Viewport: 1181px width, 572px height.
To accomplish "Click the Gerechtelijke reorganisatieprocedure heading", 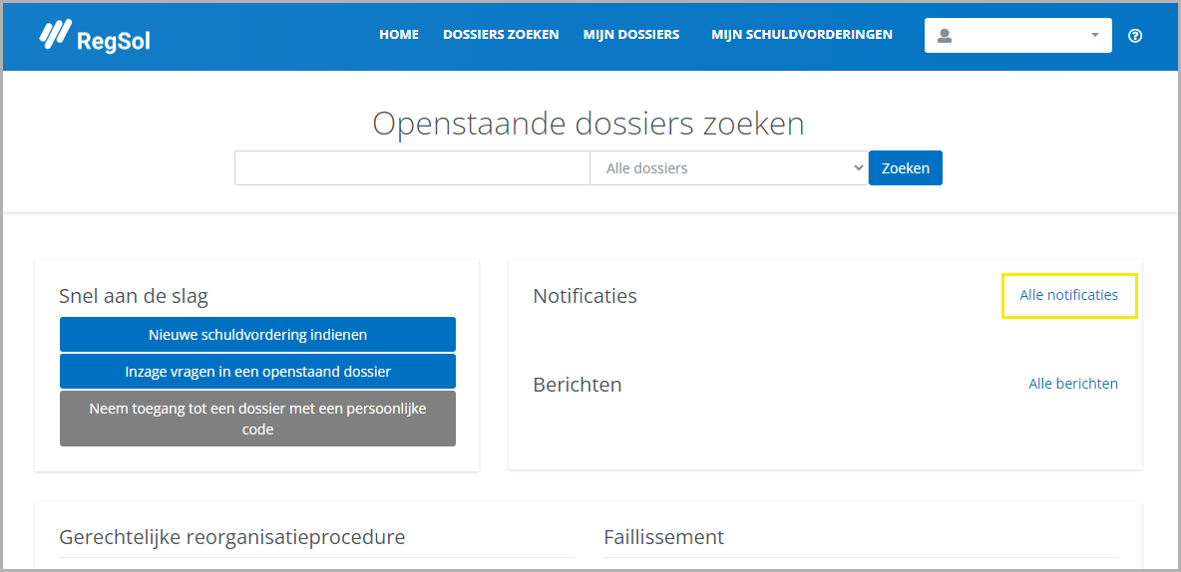I will point(232,537).
